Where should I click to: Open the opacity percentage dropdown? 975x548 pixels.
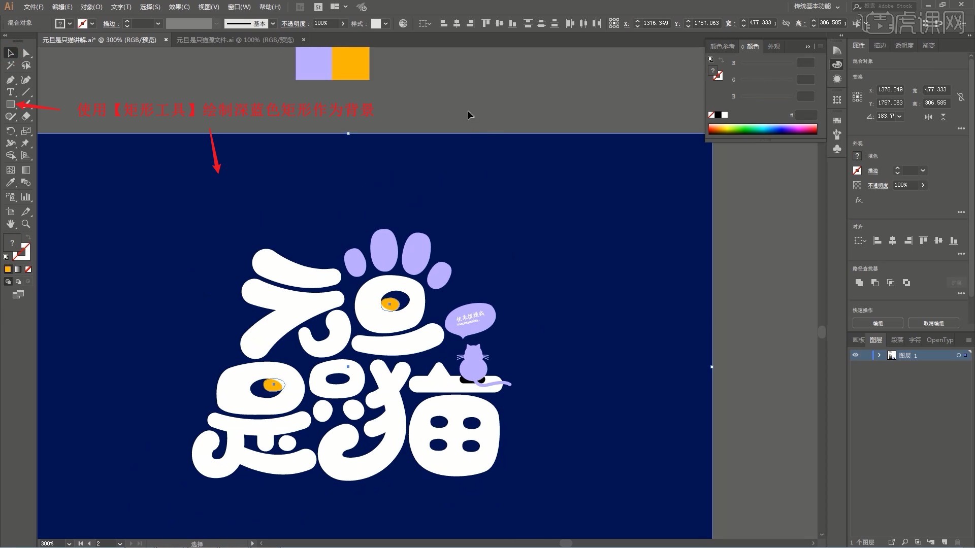click(342, 23)
